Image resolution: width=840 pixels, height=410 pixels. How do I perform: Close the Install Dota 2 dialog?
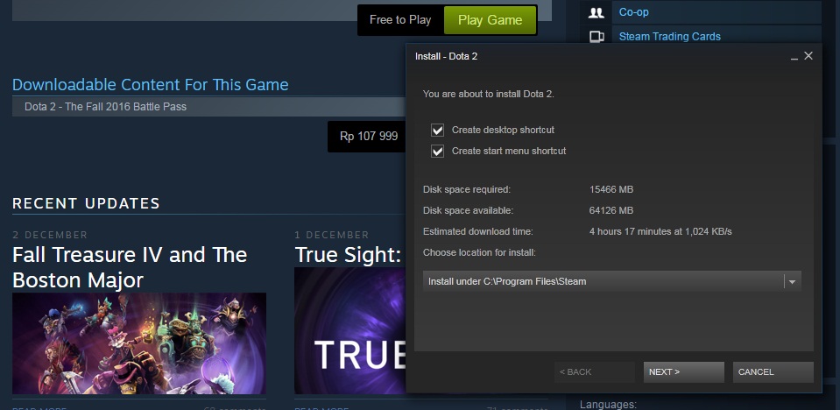pyautogui.click(x=808, y=56)
